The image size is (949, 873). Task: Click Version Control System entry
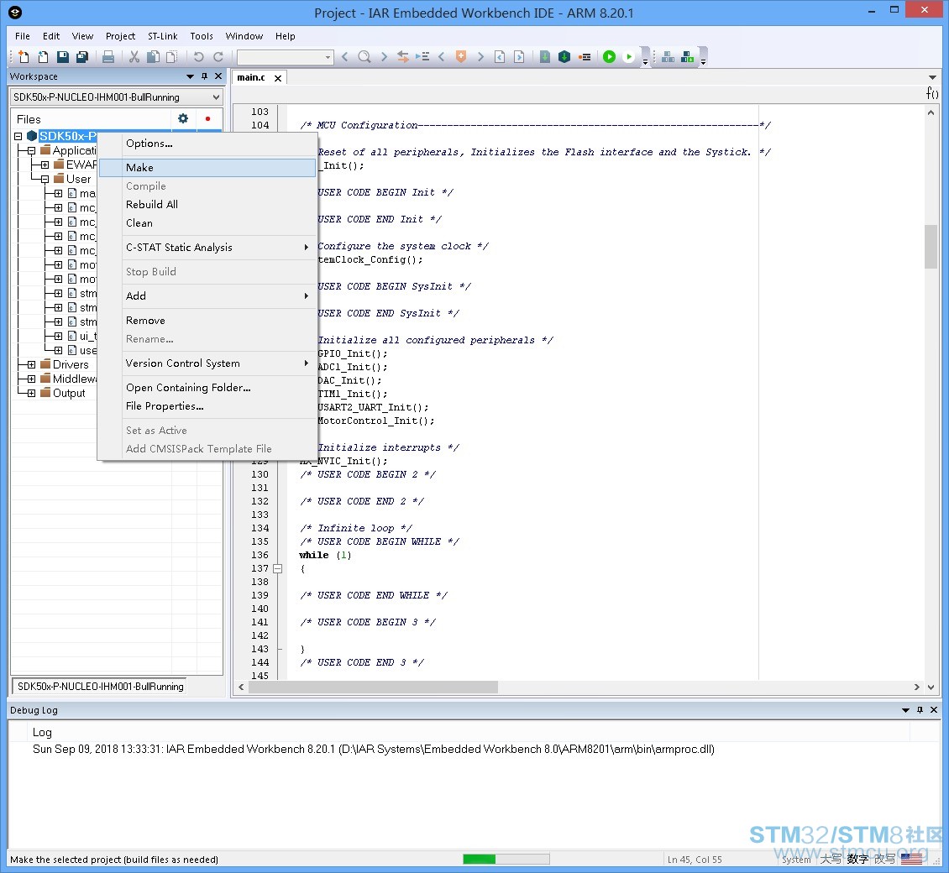[207, 363]
